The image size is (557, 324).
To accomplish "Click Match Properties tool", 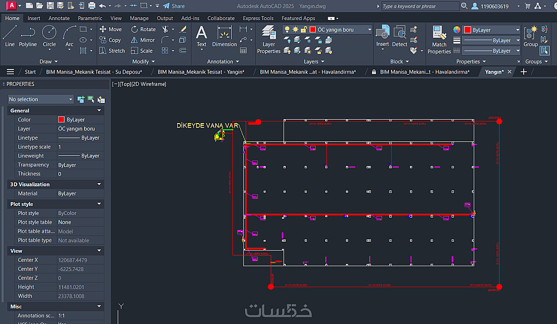I will [x=439, y=40].
